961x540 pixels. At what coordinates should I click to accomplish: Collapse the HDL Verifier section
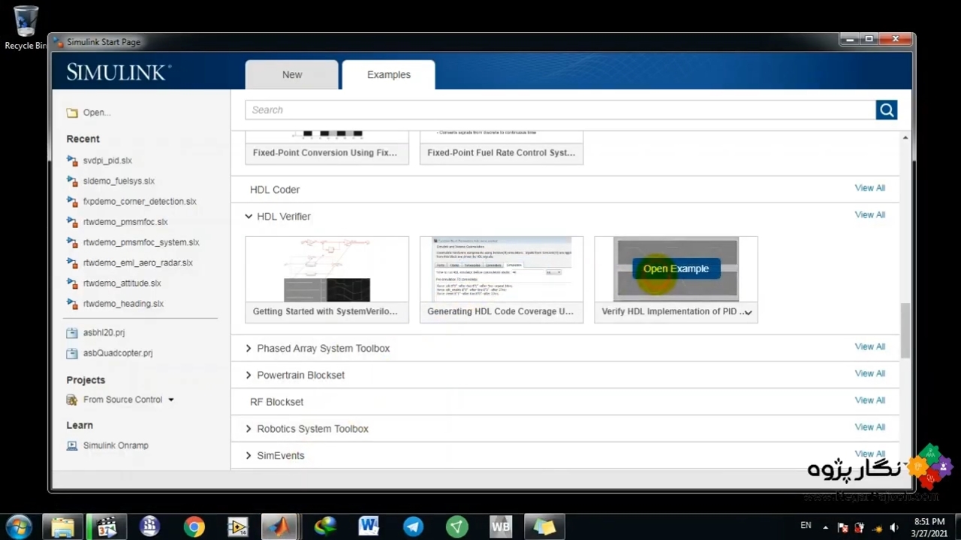point(249,217)
